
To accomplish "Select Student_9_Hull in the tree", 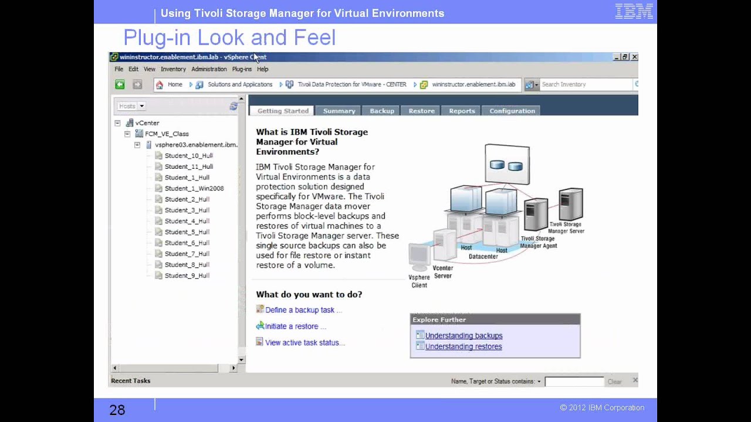I will (x=187, y=275).
